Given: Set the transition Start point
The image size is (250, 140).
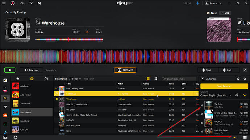Looking at the screenshot, I should pos(208,70).
